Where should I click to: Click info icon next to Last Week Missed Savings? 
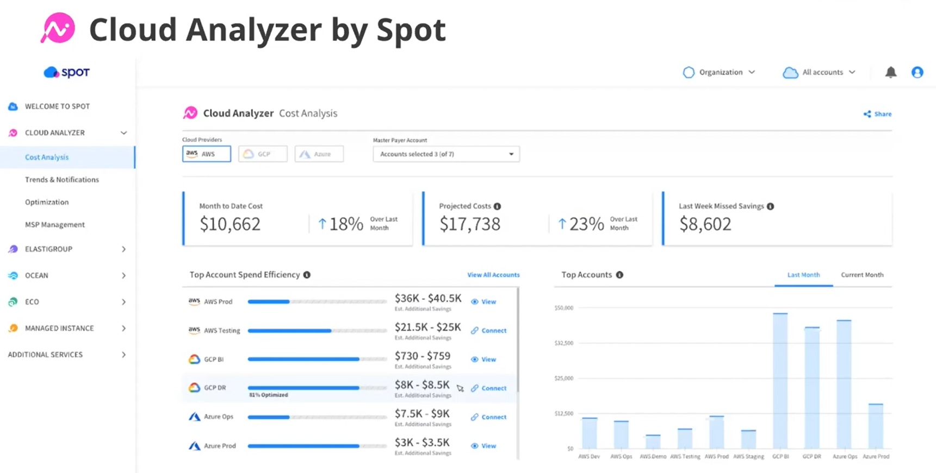[770, 206]
